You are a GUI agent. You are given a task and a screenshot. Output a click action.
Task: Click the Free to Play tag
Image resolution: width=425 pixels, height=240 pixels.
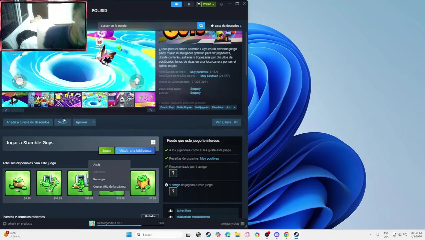pos(167,107)
